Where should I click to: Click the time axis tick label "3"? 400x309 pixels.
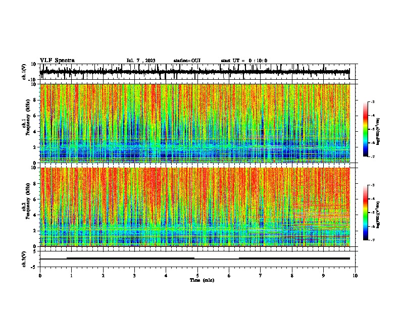134,275
